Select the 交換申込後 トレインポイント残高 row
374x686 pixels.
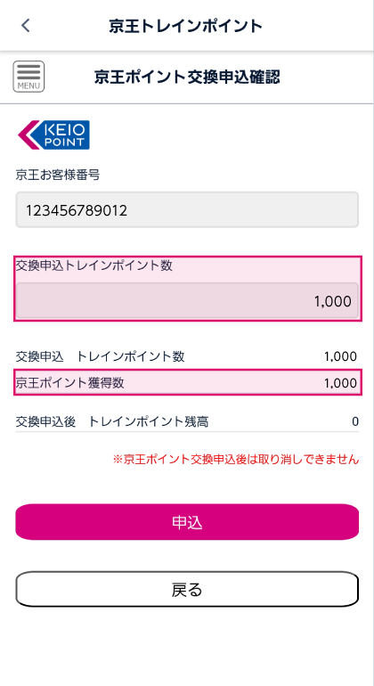point(187,421)
